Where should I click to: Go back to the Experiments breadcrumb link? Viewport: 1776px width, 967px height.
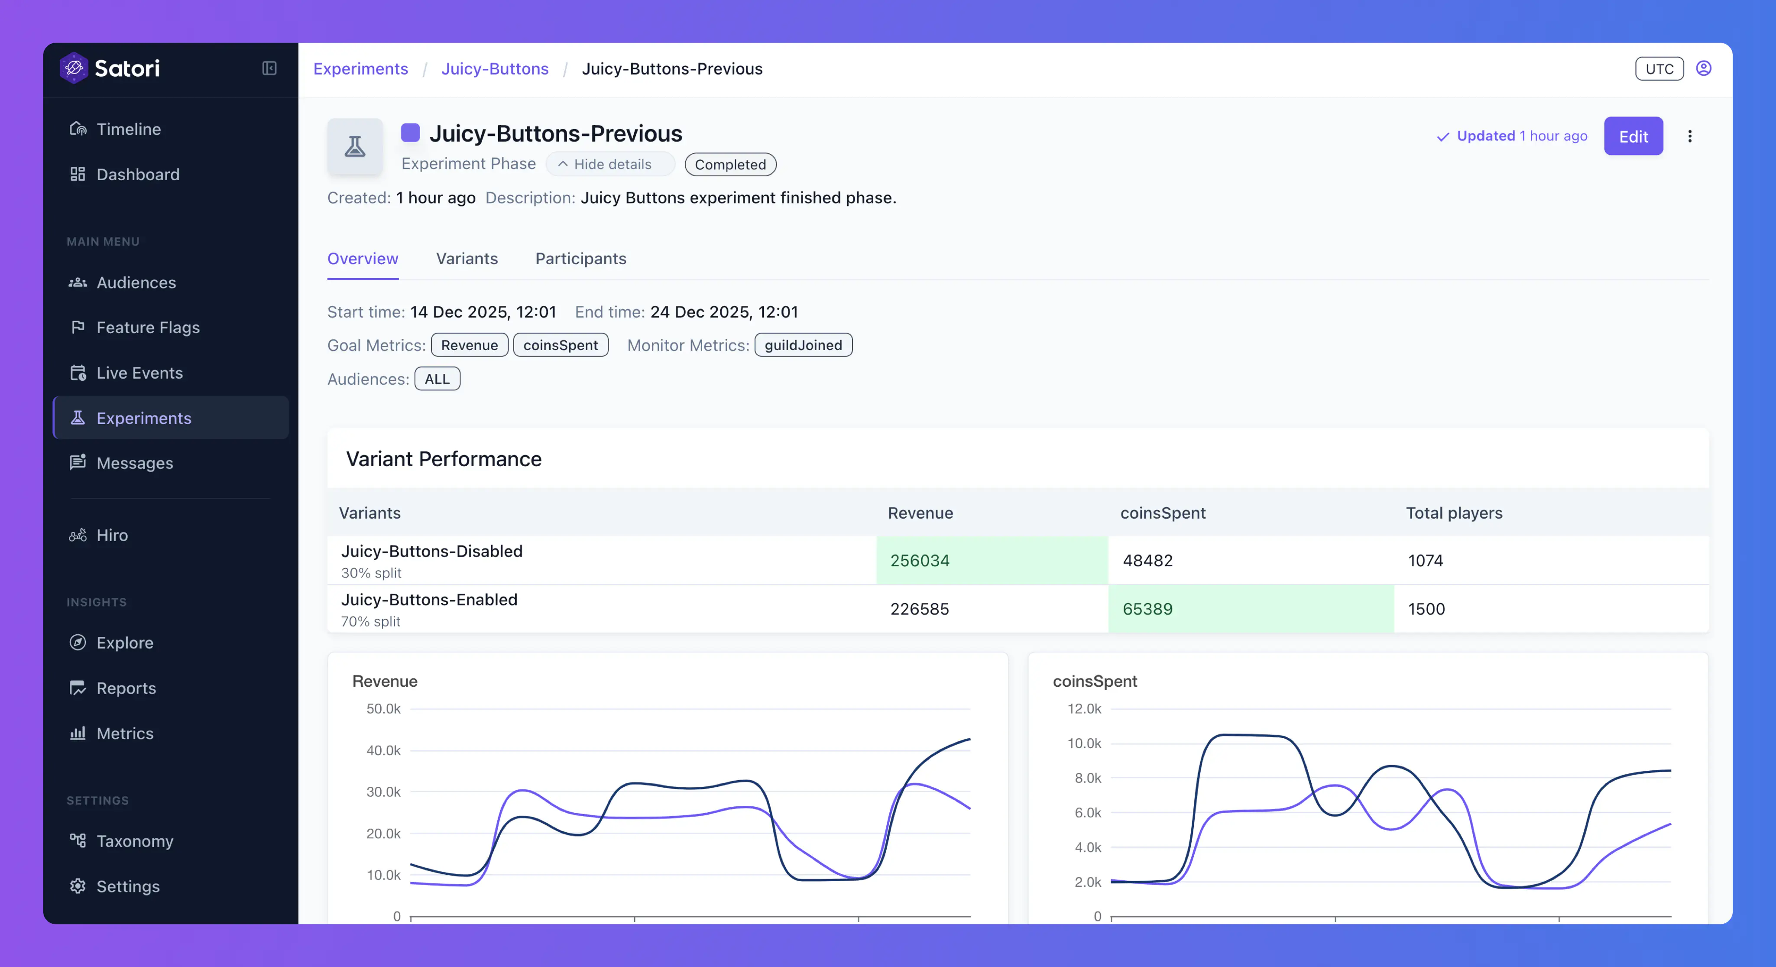click(360, 68)
